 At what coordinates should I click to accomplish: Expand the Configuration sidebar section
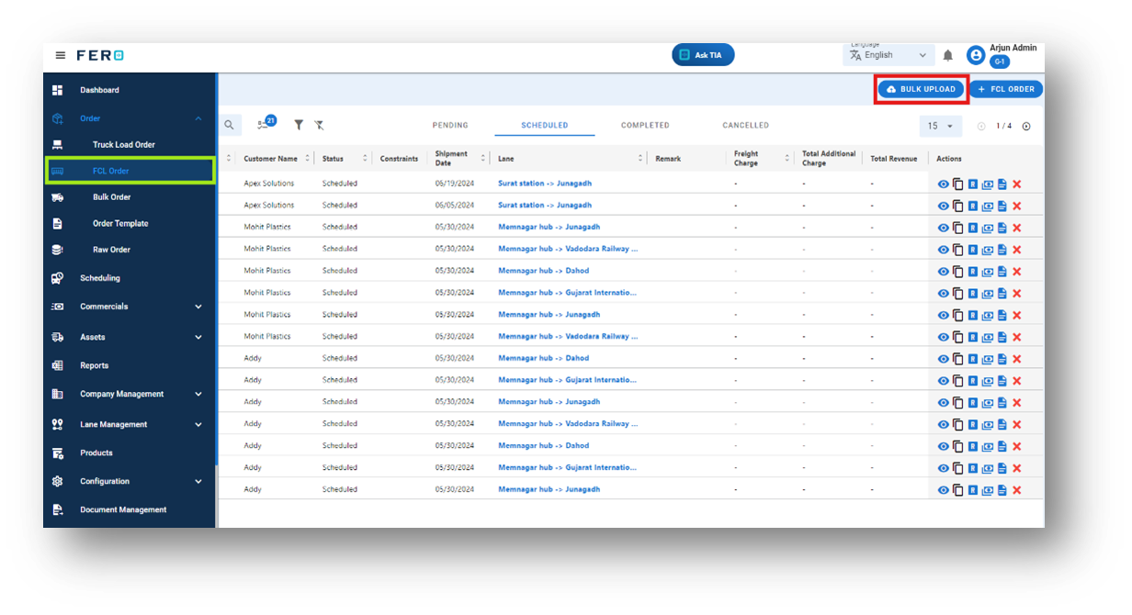(198, 482)
